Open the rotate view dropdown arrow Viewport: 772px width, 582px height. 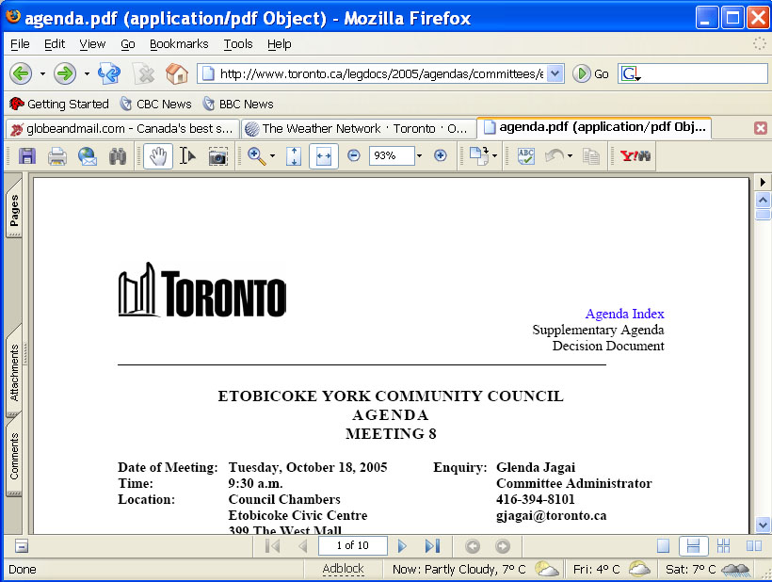tap(495, 156)
